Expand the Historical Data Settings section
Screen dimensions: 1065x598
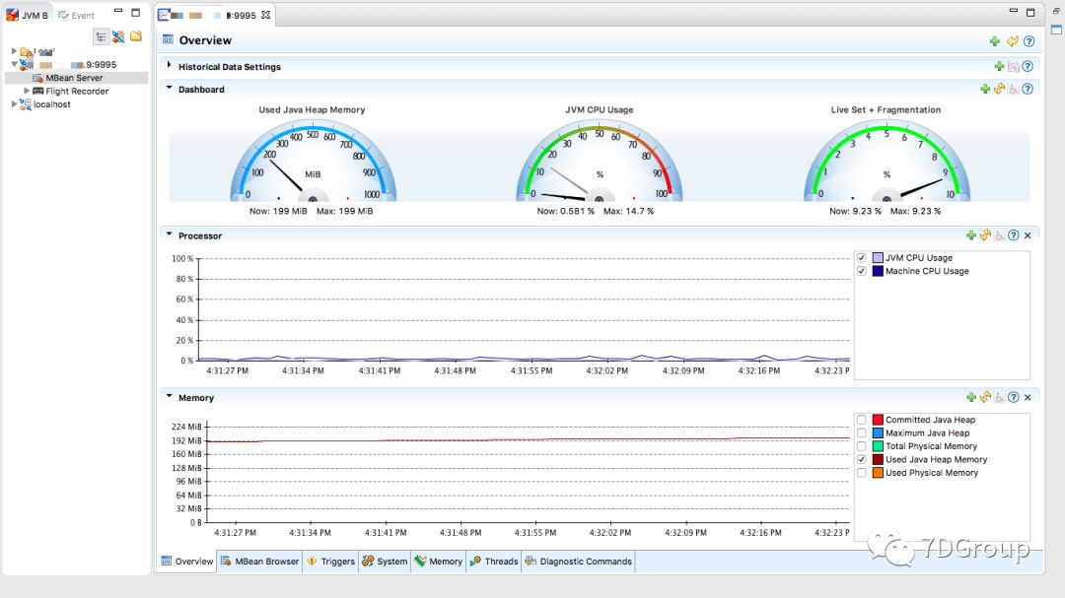(x=170, y=66)
